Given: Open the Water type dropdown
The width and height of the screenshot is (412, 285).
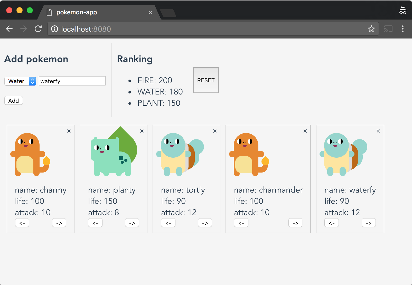Looking at the screenshot, I should [20, 81].
